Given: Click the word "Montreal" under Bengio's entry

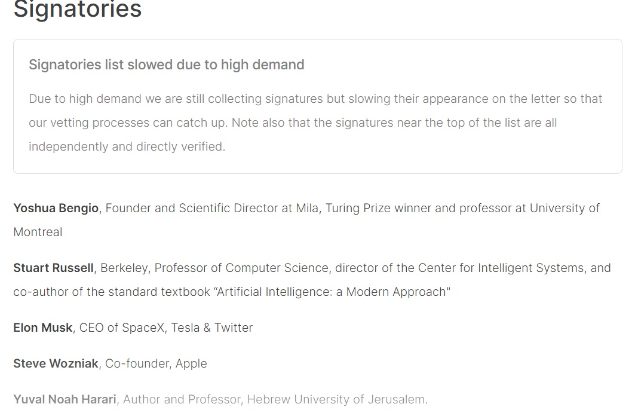Looking at the screenshot, I should pos(38,232).
